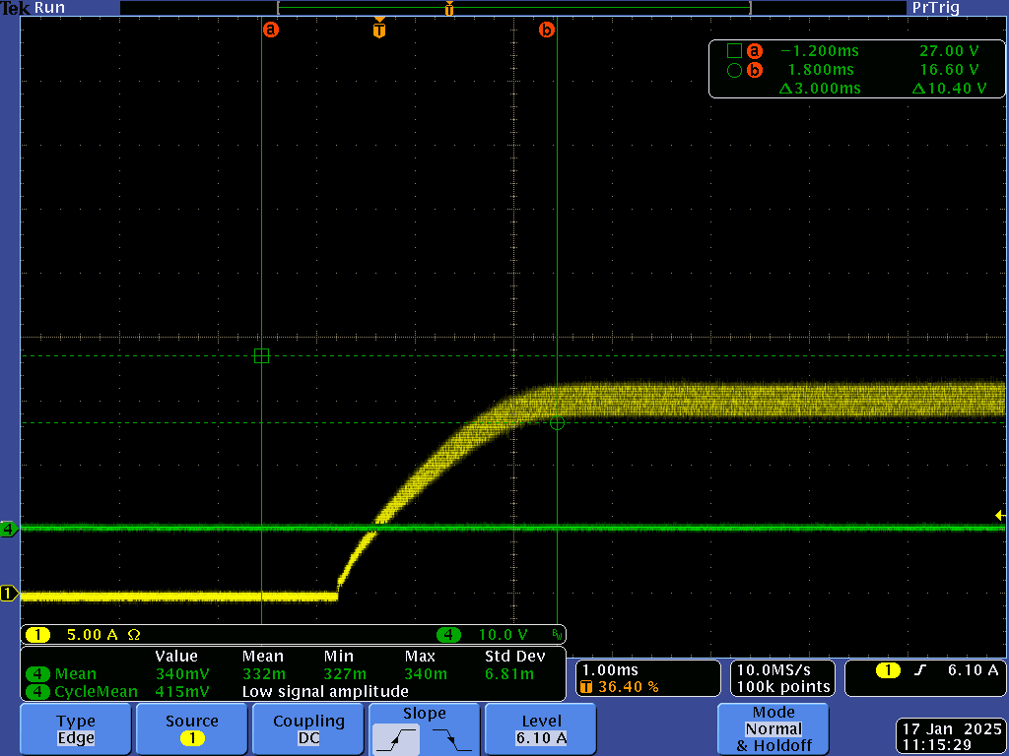
Task: Click the trigger level arrow on right edge
Action: coord(1000,516)
